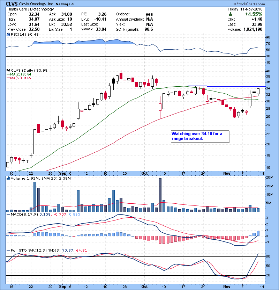
Task: Click the RSI(14) indicator icon
Action: pos(8,34)
